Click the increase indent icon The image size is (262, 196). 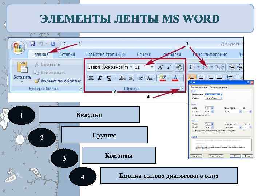[240, 67]
